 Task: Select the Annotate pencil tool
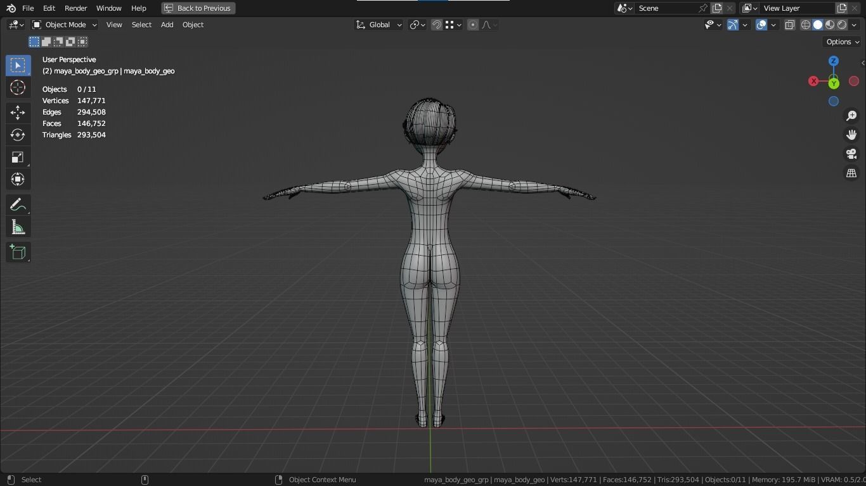click(x=18, y=205)
